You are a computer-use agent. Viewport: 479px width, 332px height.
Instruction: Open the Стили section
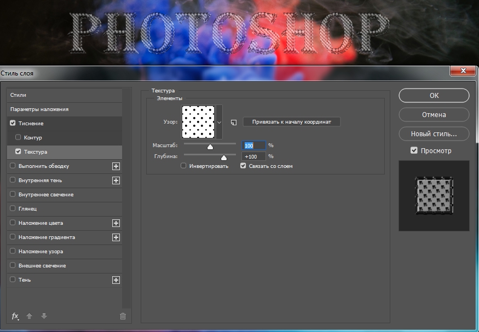(65, 95)
